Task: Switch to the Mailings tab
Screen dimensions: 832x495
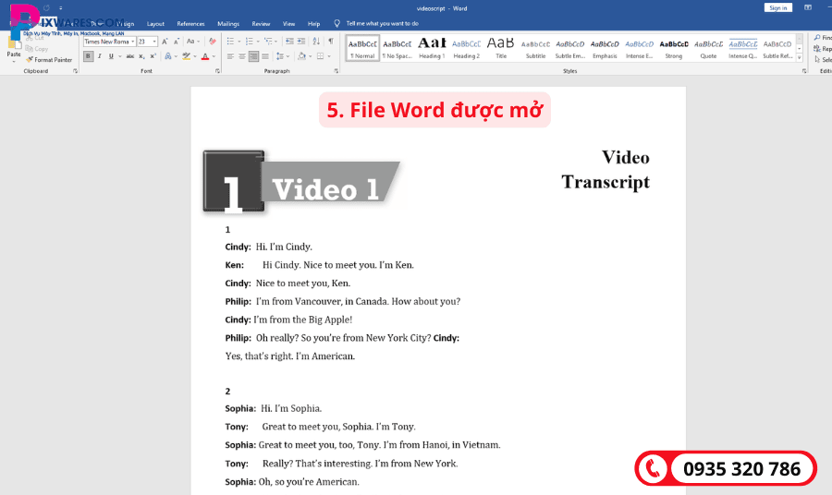Action: 227,23
